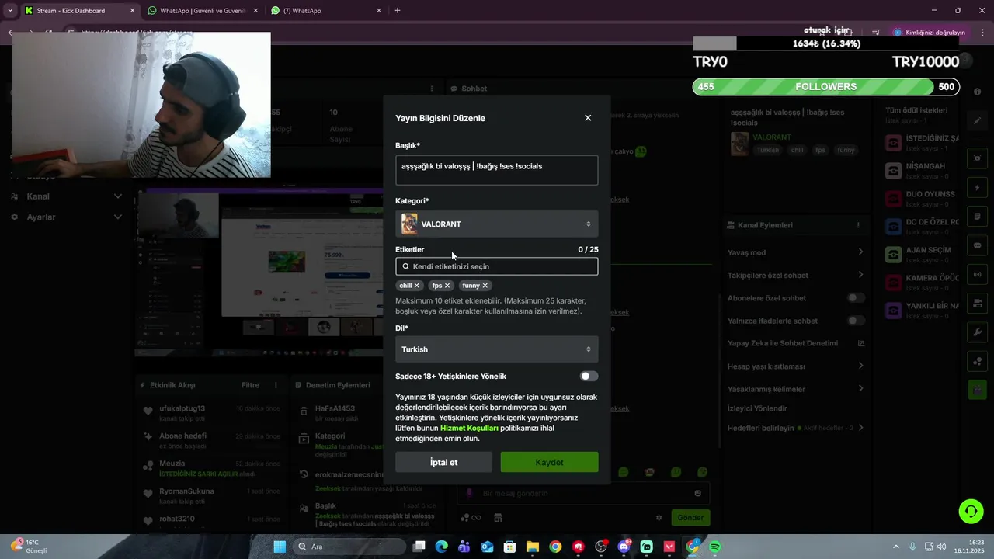Remove the fps tag

(447, 286)
